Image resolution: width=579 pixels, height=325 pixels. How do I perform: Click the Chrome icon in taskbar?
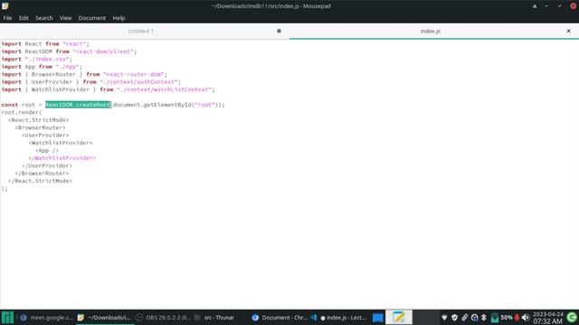pyautogui.click(x=255, y=318)
